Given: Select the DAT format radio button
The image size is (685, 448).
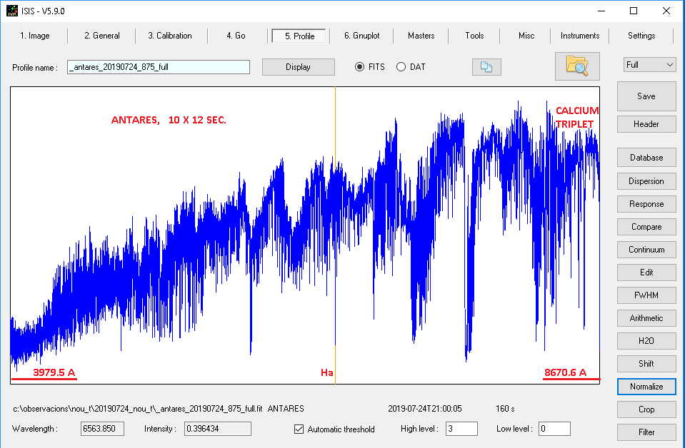Looking at the screenshot, I should pos(401,67).
